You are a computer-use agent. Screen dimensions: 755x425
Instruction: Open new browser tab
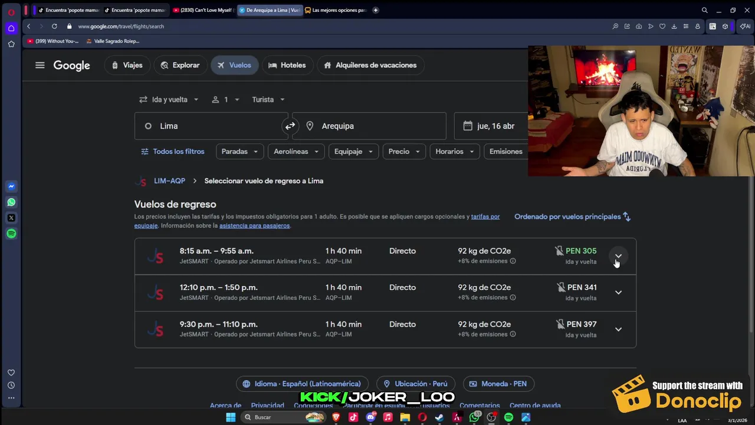tap(376, 10)
